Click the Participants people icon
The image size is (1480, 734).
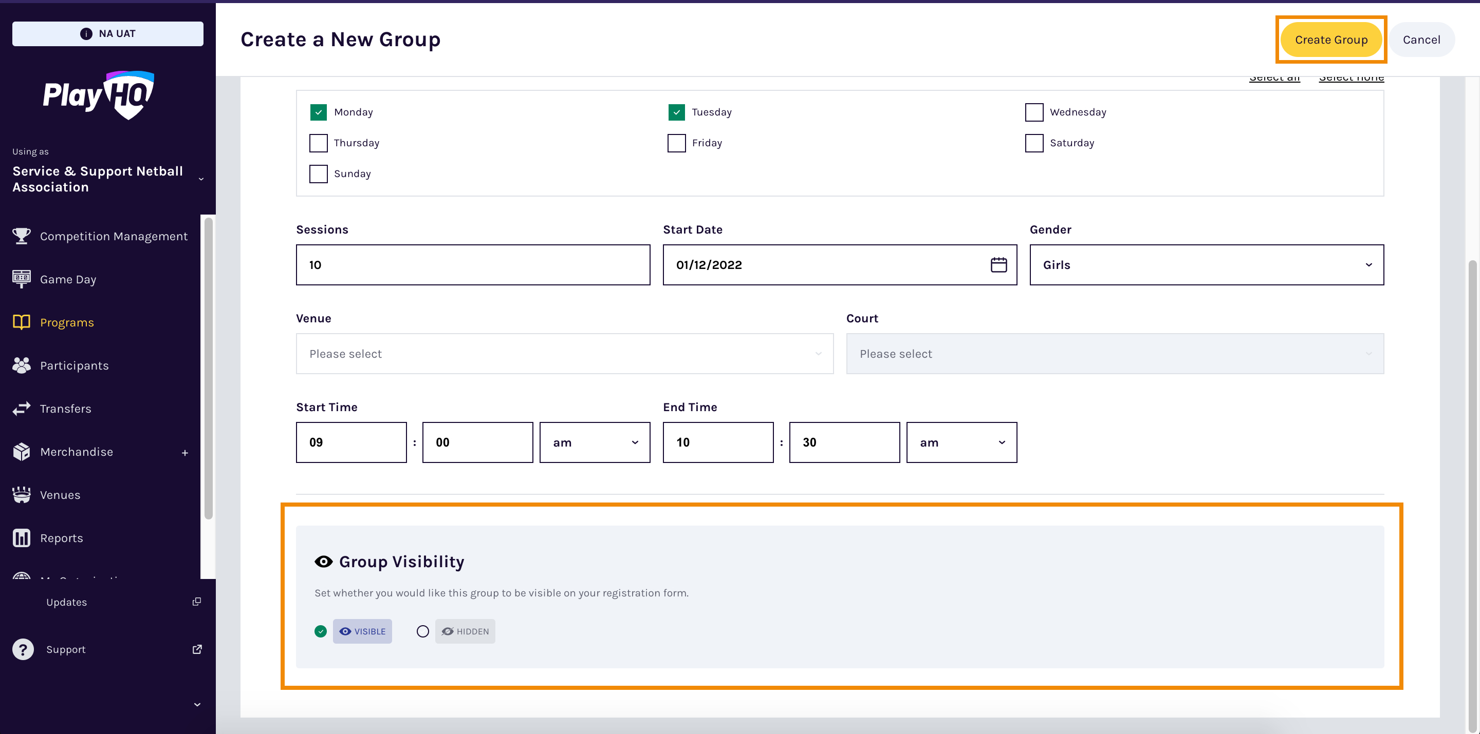coord(21,365)
